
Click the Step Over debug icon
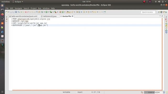32,12
